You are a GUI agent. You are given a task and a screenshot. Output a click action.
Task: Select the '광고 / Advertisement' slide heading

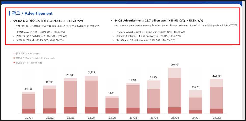coord(32,13)
